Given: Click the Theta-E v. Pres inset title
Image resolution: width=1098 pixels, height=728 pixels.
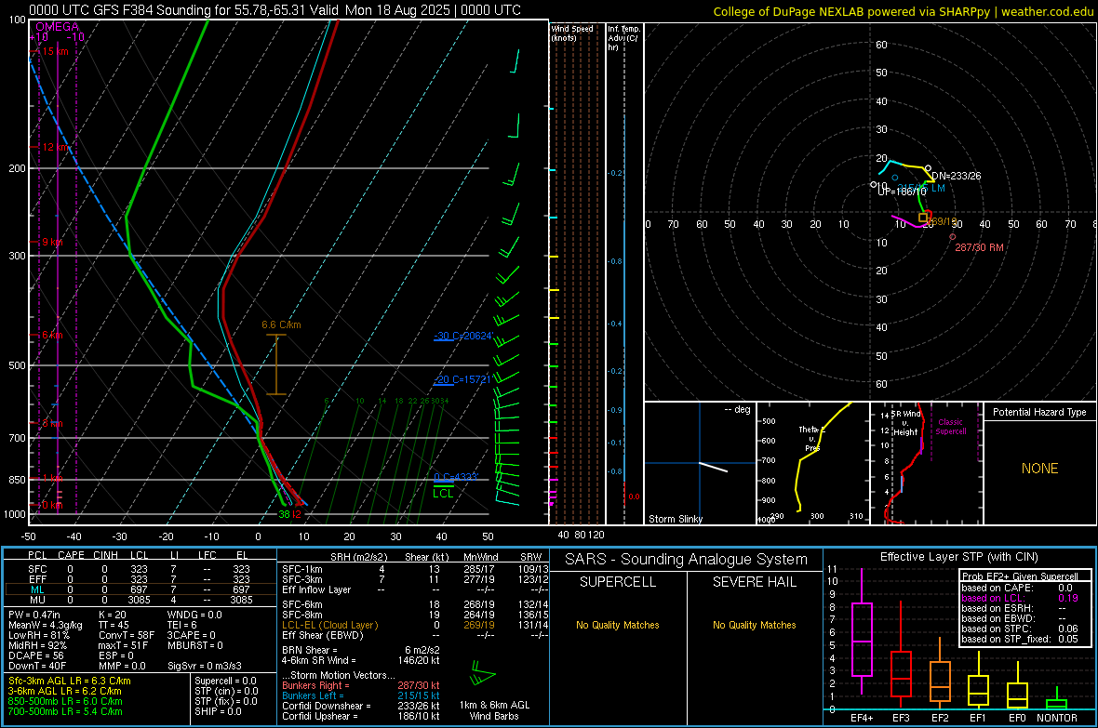Looking at the screenshot, I should click(810, 439).
